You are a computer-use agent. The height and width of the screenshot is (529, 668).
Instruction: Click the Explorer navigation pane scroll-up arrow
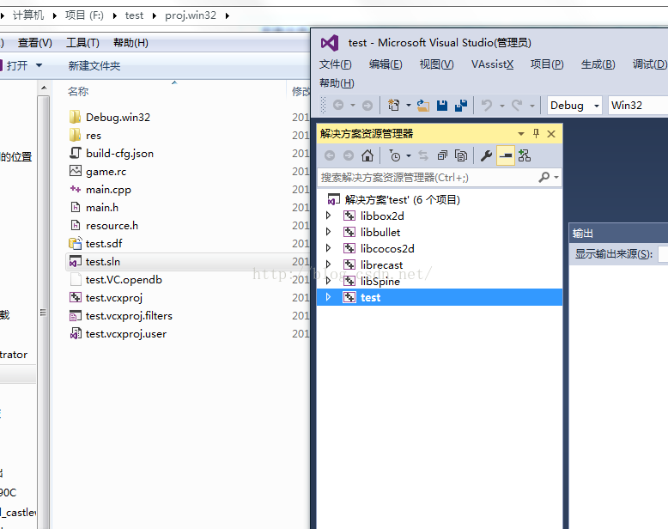pos(44,88)
